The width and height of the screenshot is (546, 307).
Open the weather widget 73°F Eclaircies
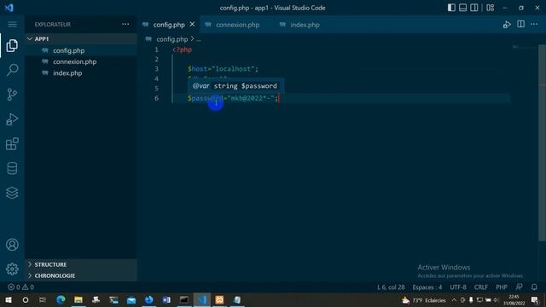point(424,300)
